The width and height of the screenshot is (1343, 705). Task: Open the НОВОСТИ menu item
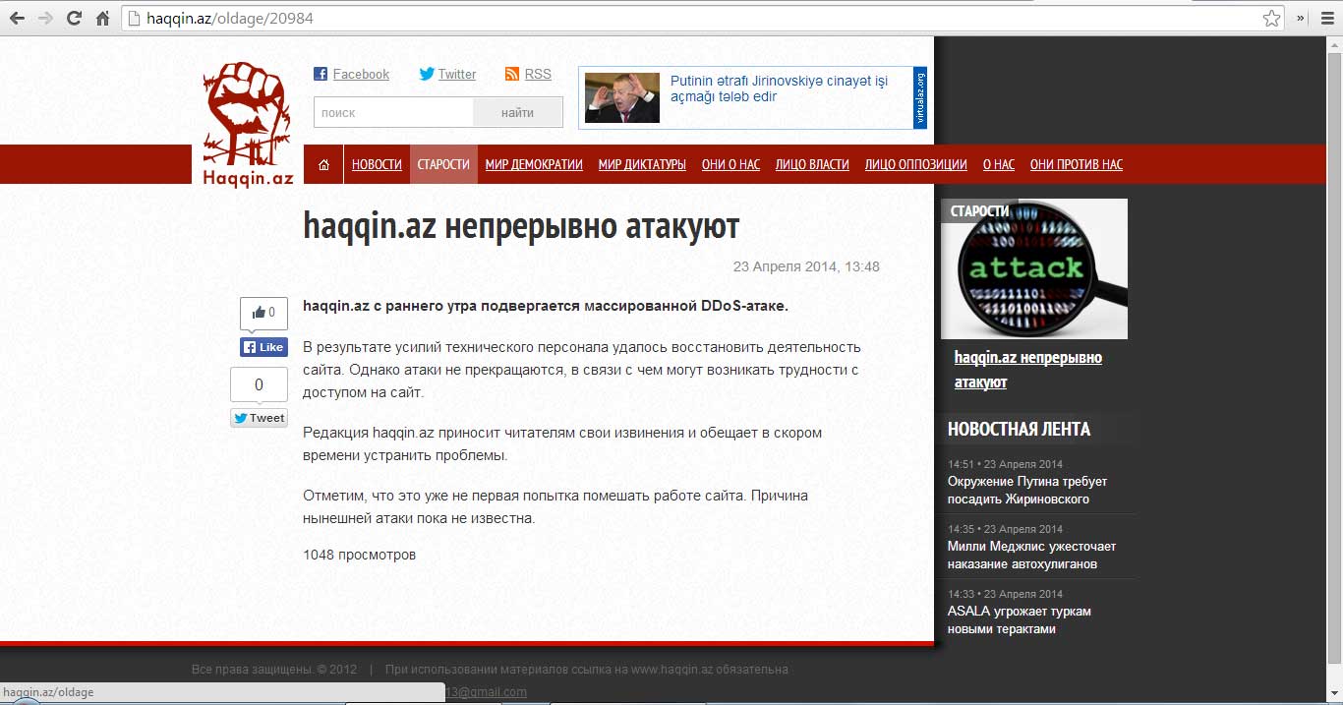(377, 165)
